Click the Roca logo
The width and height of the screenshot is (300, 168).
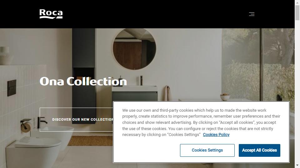tap(51, 14)
